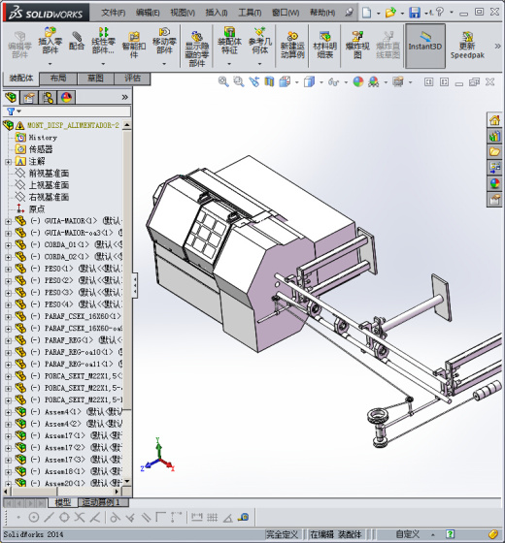The image size is (505, 543).
Task: Open View Settings monitor icon
Action: 398,82
